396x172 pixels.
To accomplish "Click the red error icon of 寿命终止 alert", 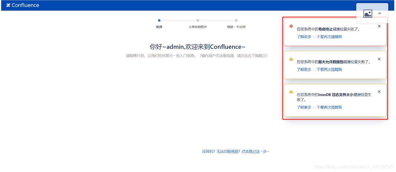I will click(291, 26).
